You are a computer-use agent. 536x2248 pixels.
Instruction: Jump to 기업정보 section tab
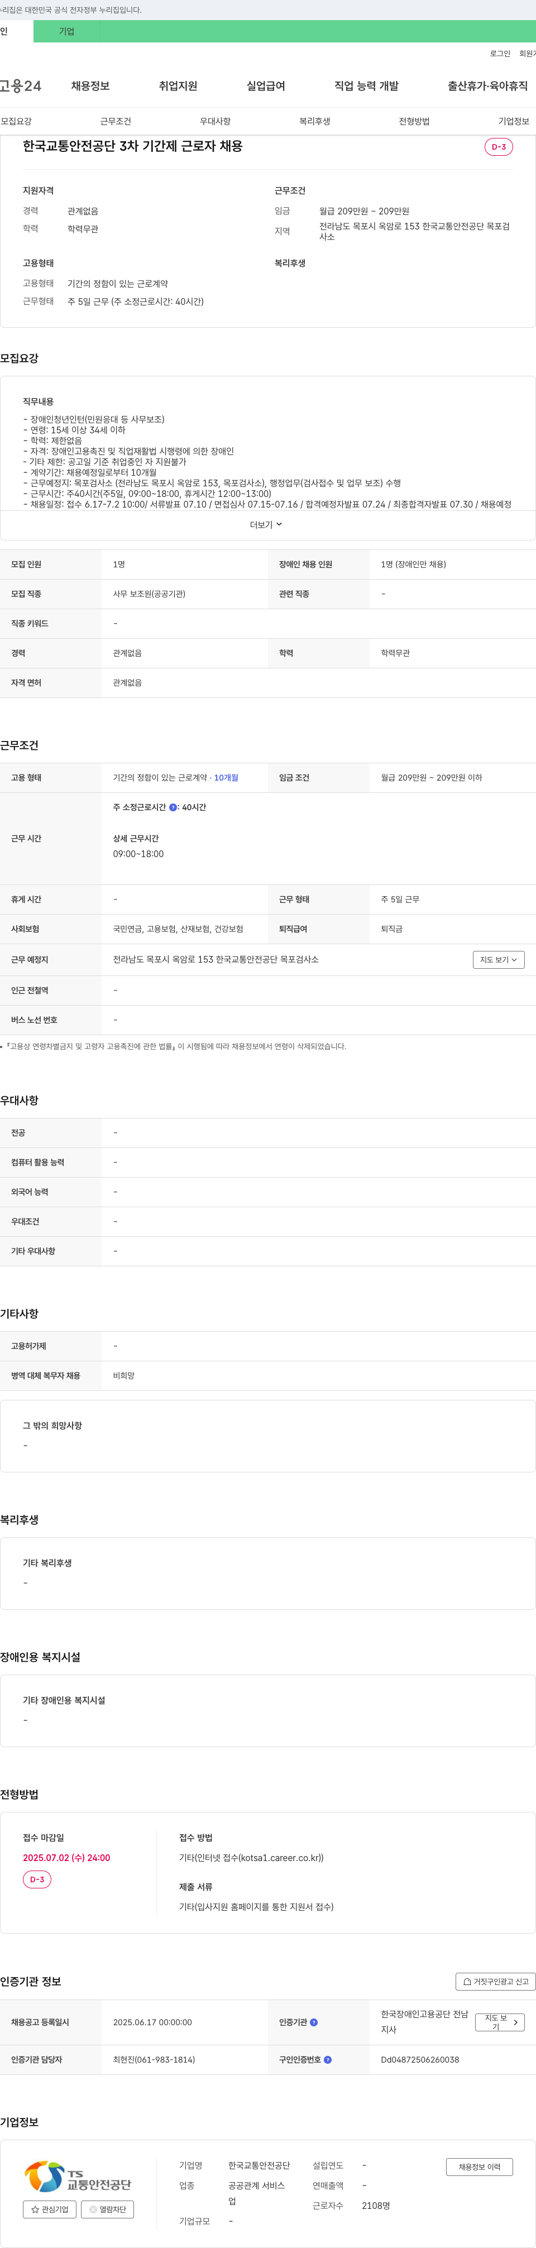pos(513,121)
